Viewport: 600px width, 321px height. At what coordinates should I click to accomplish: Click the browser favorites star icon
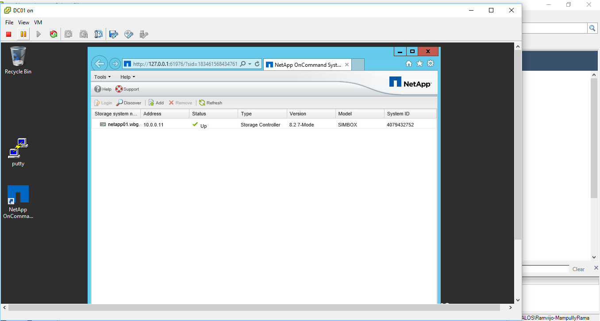click(x=419, y=64)
